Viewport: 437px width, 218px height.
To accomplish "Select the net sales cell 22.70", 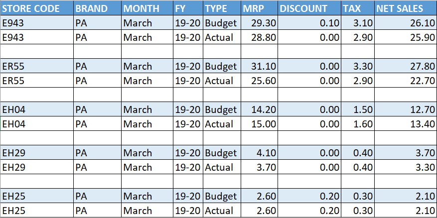I will click(x=406, y=81).
